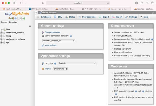Open the SQL tab

tap(58, 17)
